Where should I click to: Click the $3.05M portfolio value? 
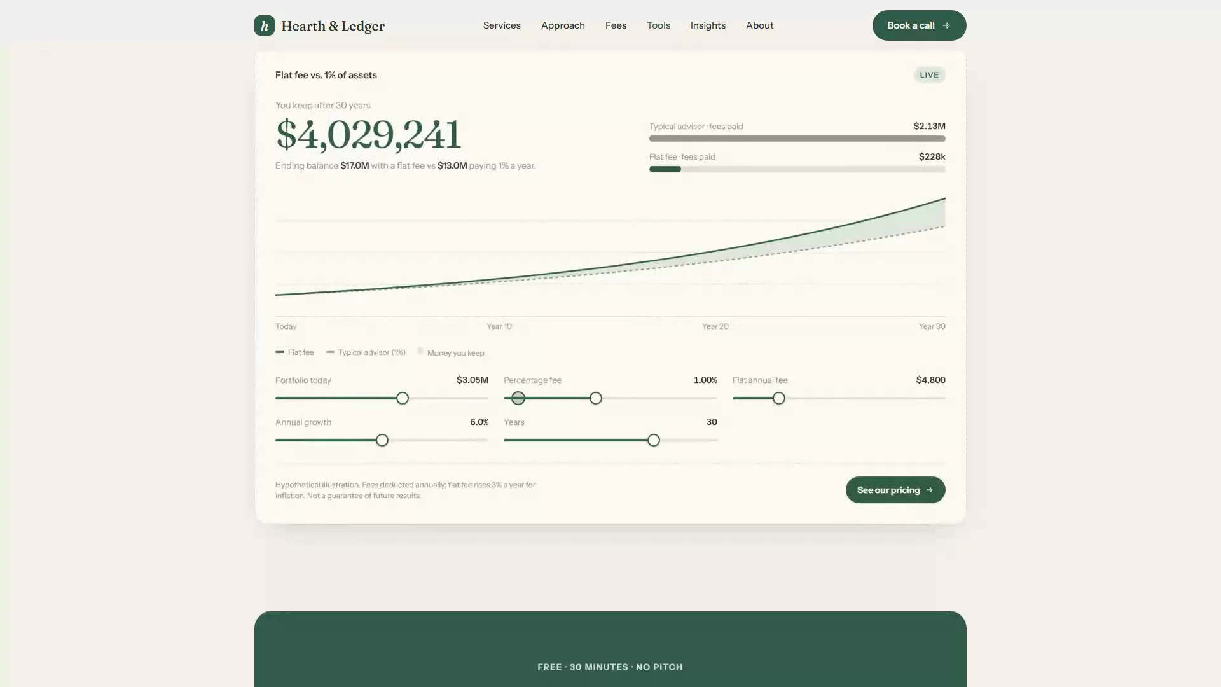pos(472,380)
